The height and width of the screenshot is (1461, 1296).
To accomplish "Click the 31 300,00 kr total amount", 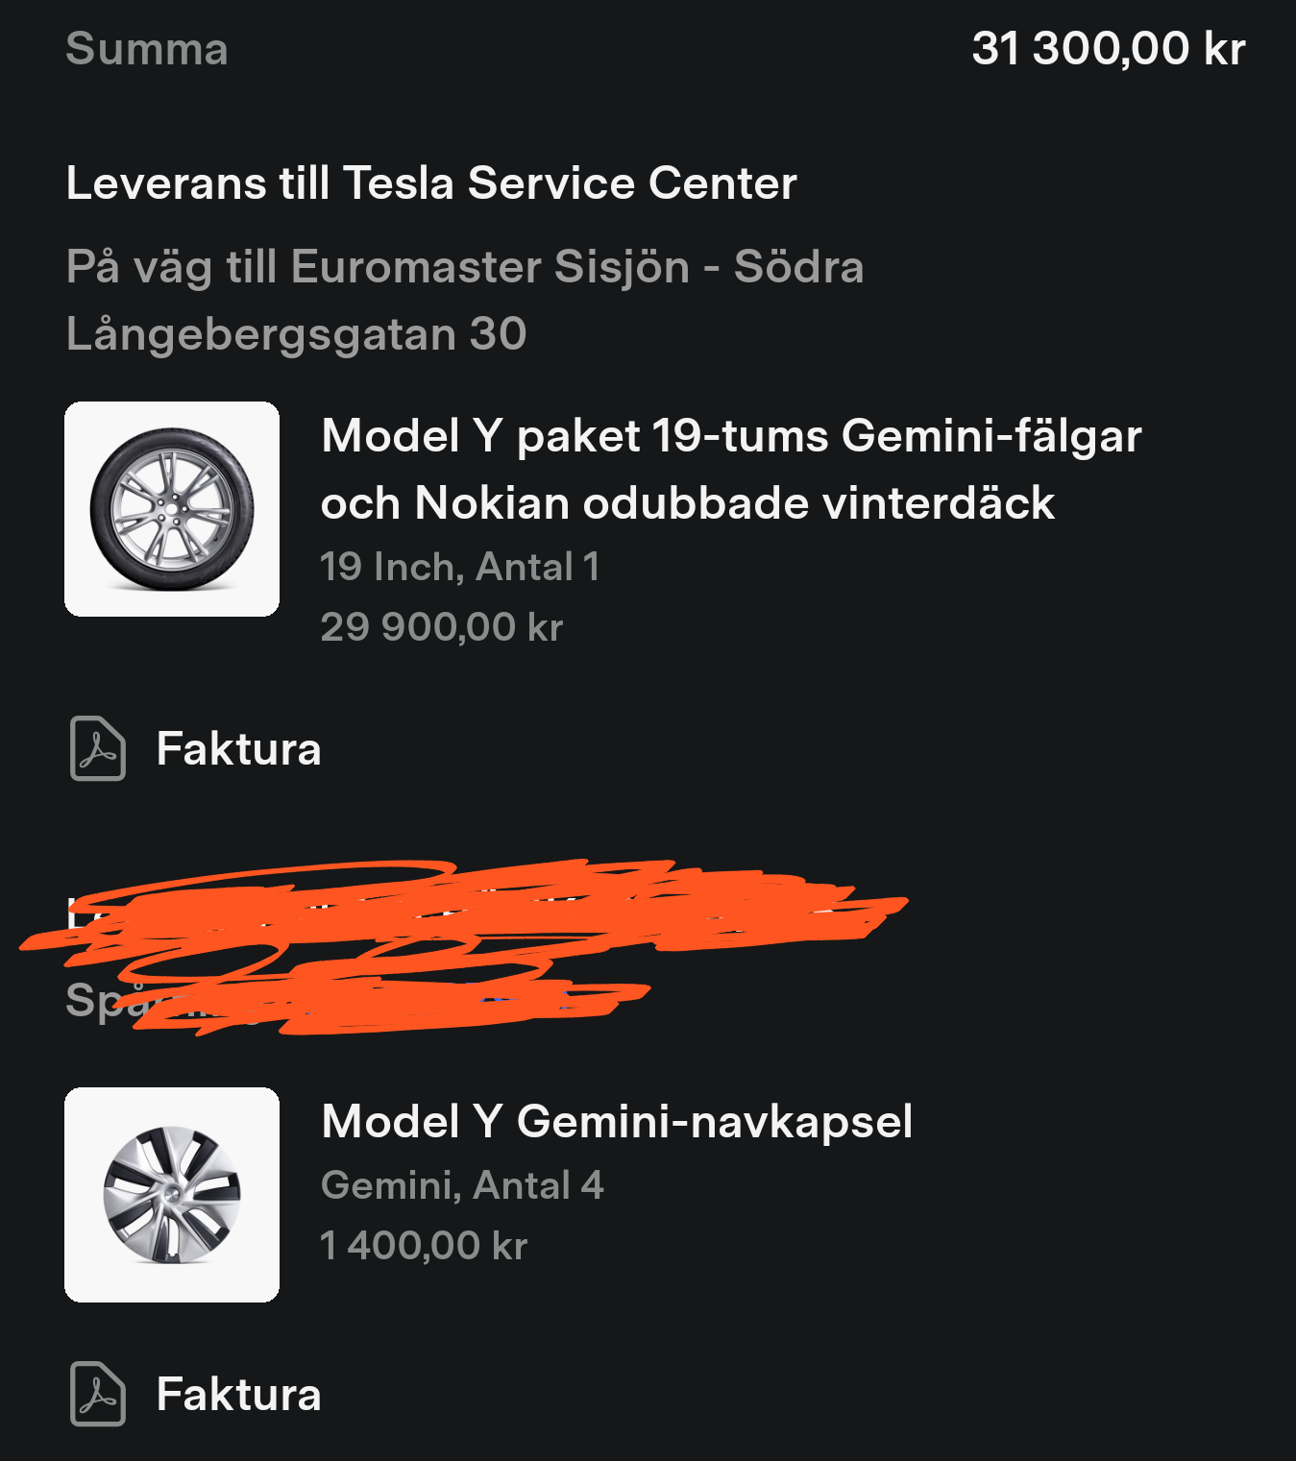I will pyautogui.click(x=1108, y=48).
